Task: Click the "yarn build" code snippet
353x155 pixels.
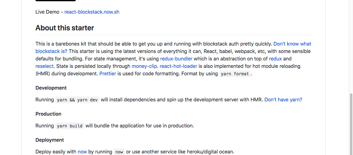Action: click(x=70, y=126)
